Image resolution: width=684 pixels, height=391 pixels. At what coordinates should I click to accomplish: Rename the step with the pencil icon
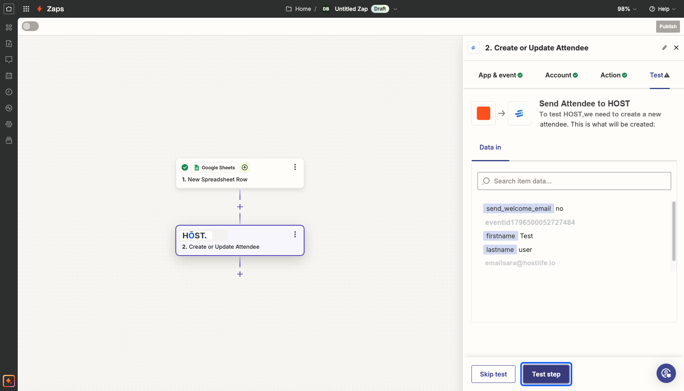tap(665, 48)
